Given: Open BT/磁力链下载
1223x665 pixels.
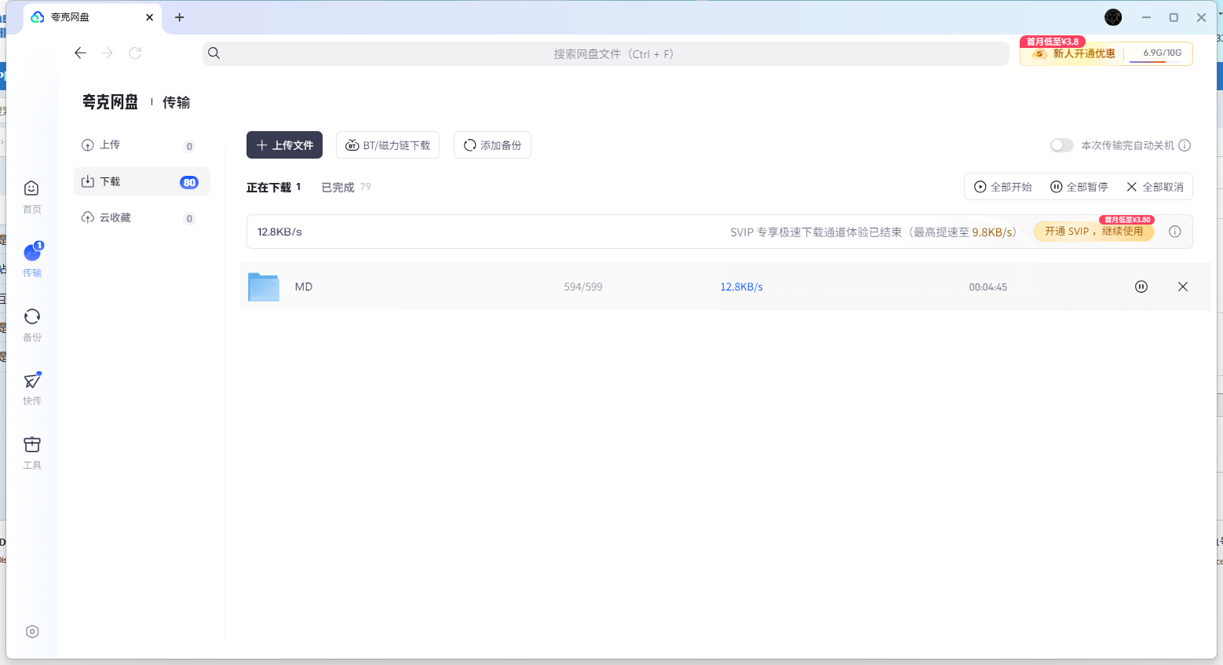Looking at the screenshot, I should point(388,145).
